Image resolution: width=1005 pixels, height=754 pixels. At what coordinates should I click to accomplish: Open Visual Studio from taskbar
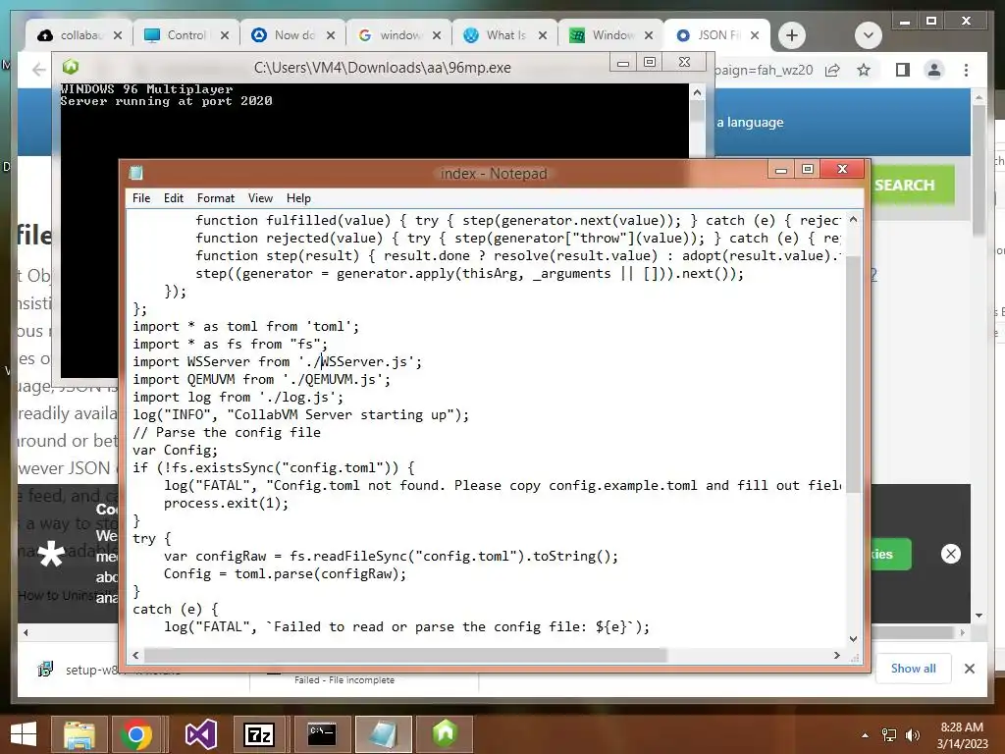click(200, 734)
